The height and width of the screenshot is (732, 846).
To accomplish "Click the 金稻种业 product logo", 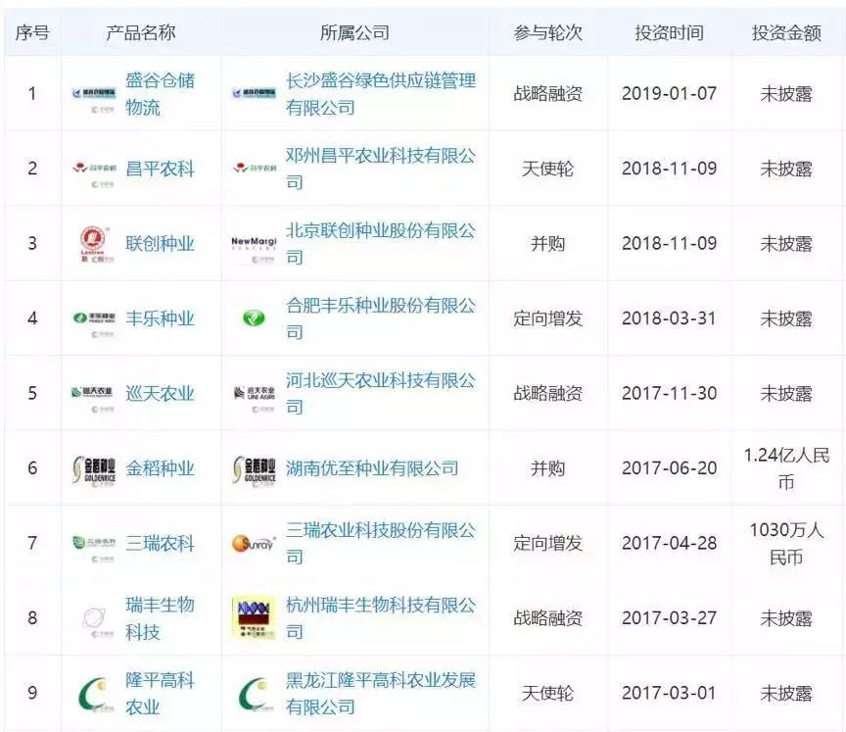I will pos(94,469).
